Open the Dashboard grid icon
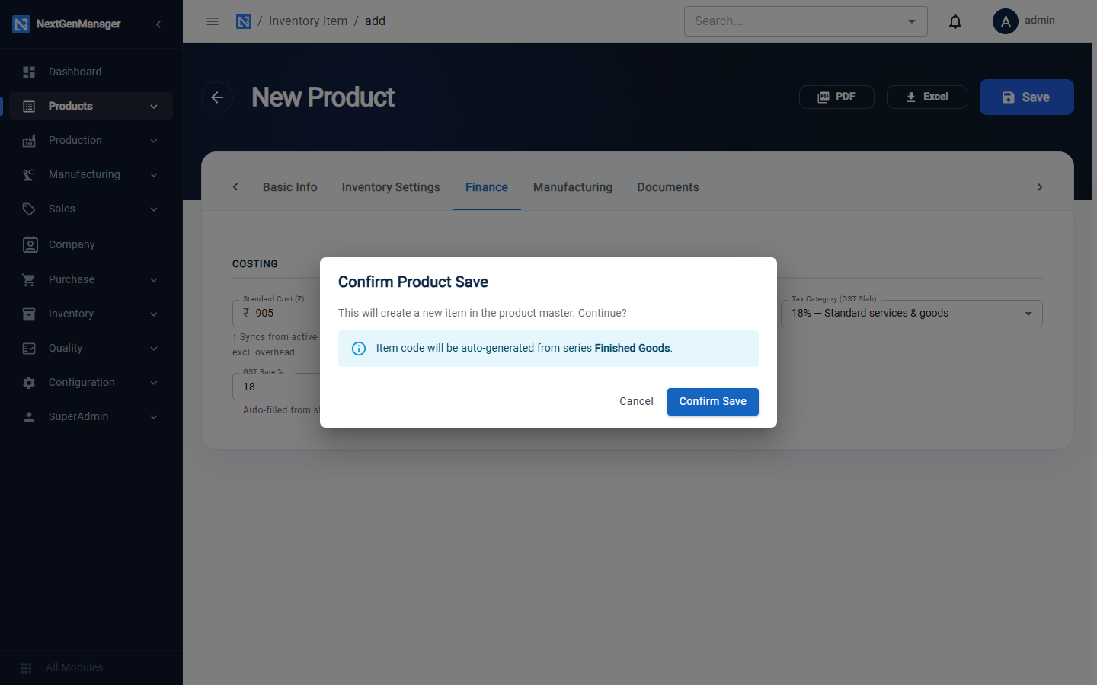 coord(29,72)
